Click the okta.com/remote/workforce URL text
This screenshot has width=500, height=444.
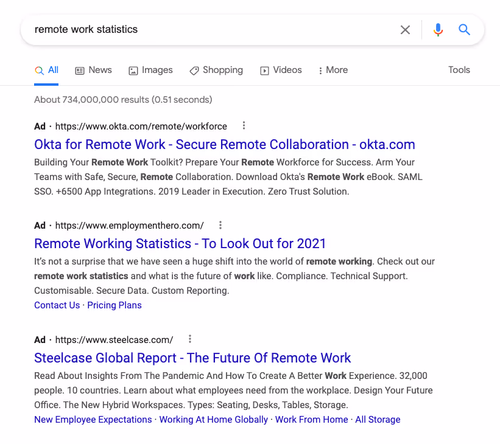(141, 127)
